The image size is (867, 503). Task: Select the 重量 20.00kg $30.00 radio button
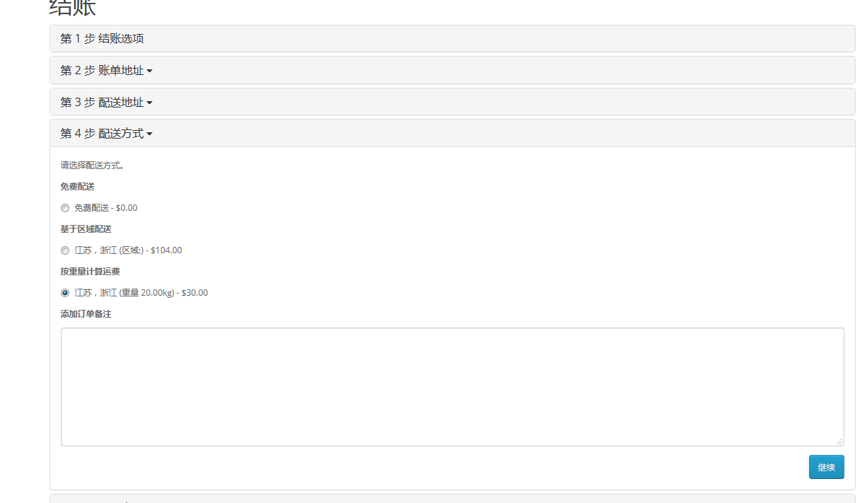pyautogui.click(x=65, y=293)
